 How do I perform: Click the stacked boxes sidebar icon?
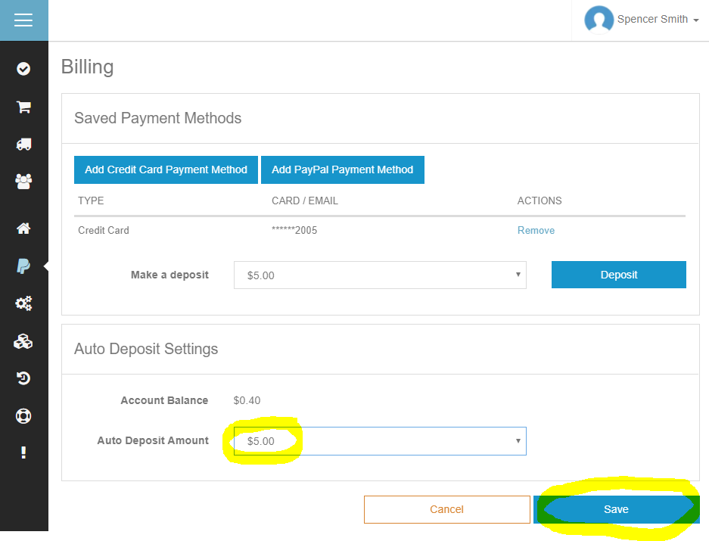(23, 341)
